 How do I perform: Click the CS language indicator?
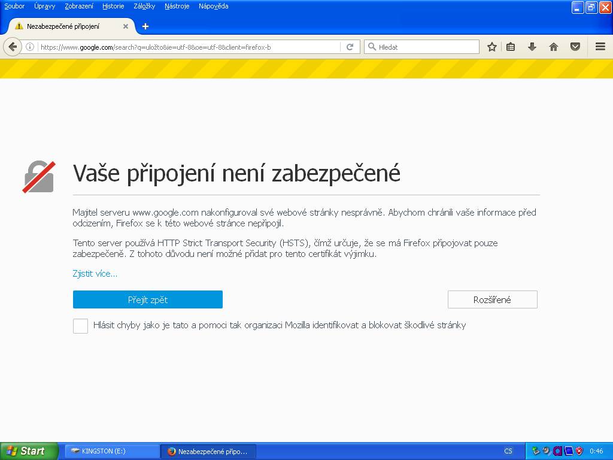pos(508,451)
